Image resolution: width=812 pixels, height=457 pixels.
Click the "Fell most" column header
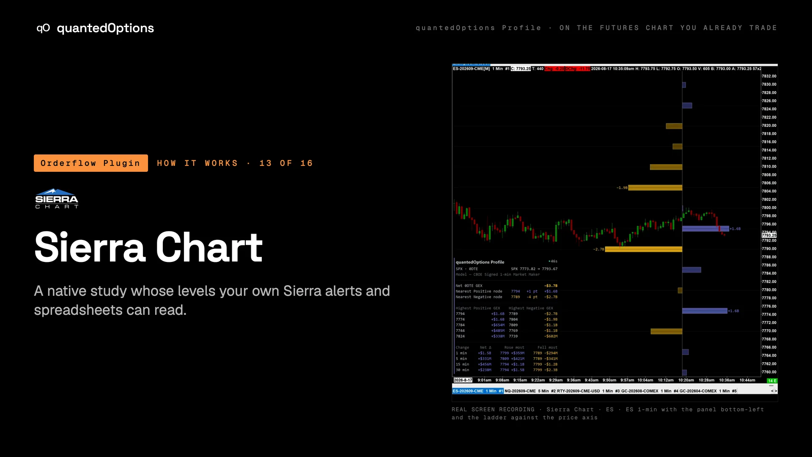(x=547, y=347)
